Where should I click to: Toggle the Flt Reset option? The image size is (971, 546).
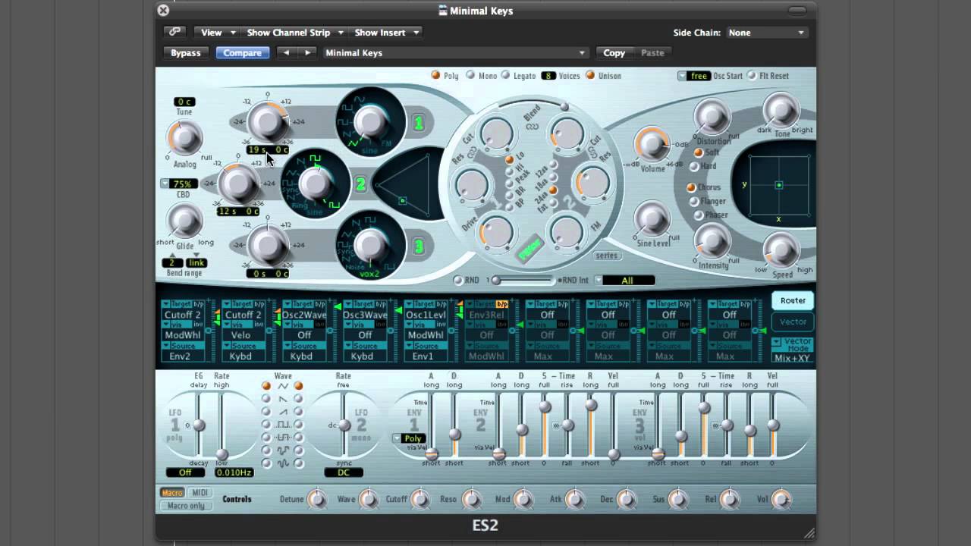752,75
